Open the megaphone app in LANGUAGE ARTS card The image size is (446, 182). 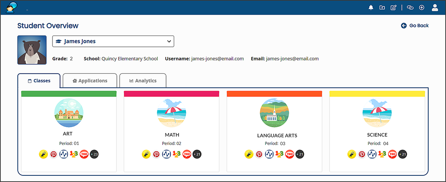[249, 154]
